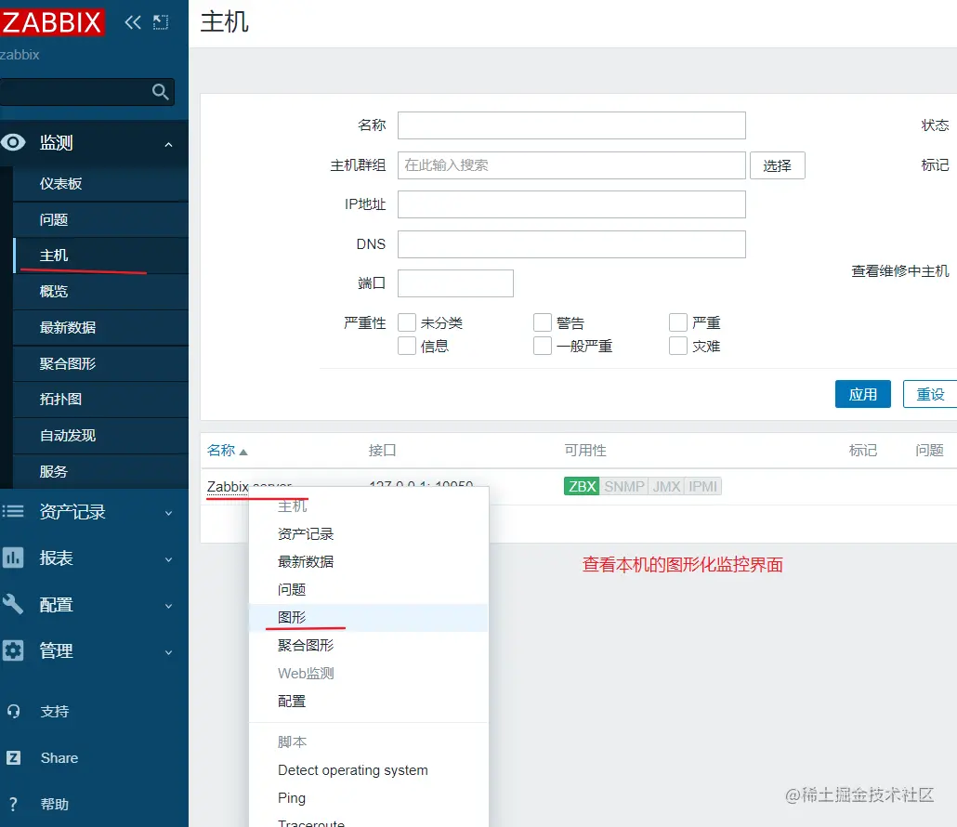This screenshot has height=827, width=957.
Task: Open 服务 in the sidebar
Action: [x=100, y=471]
